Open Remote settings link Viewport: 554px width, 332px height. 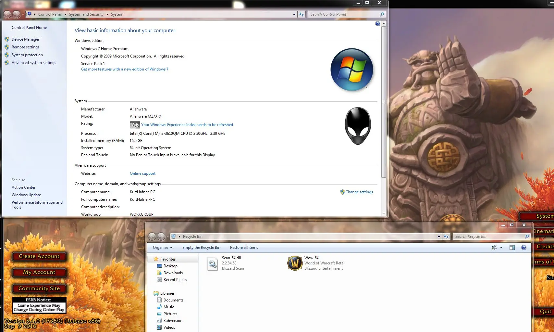point(25,47)
